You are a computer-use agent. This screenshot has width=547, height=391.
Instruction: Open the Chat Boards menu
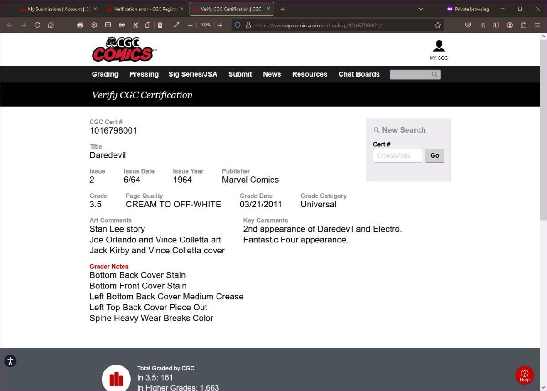(359, 74)
